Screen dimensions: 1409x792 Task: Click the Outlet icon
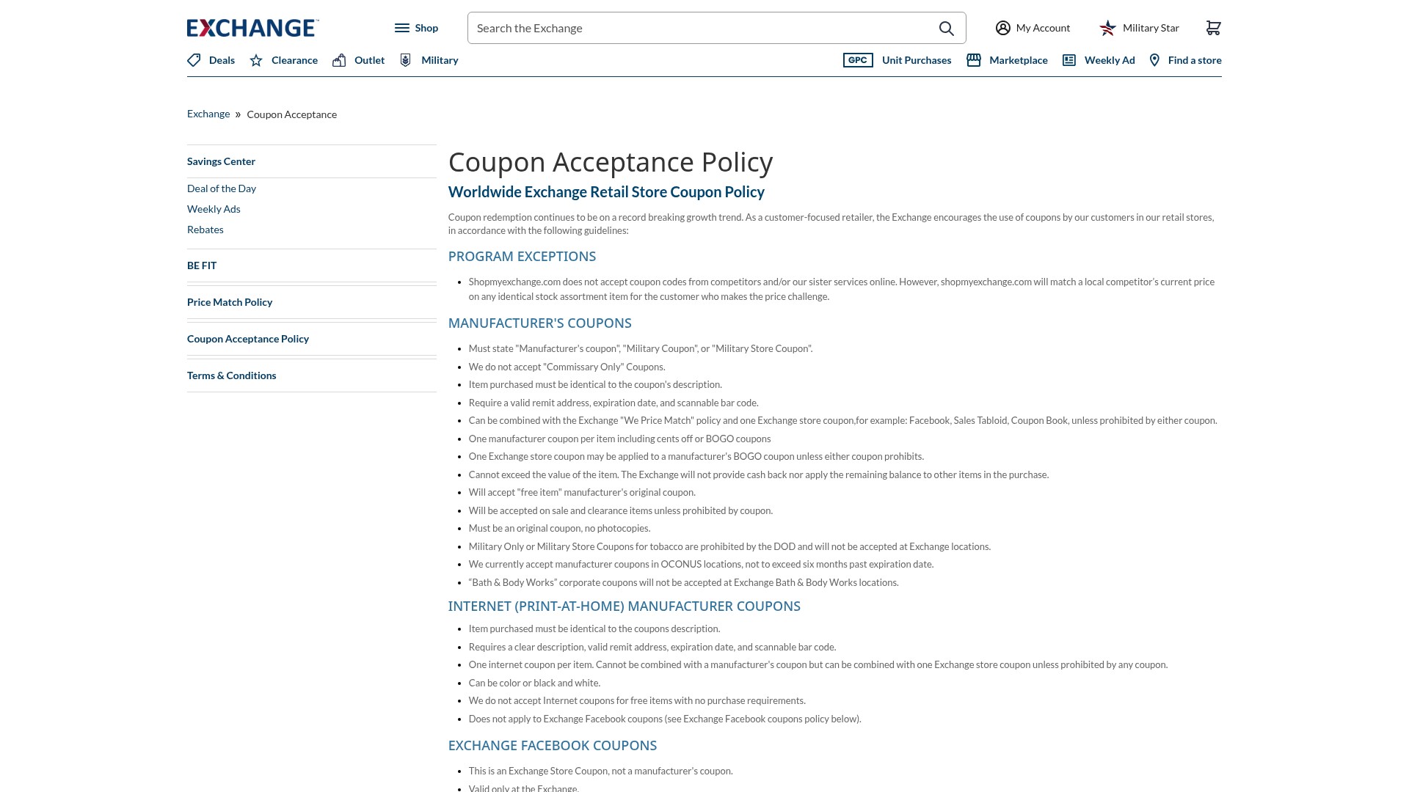(x=339, y=60)
